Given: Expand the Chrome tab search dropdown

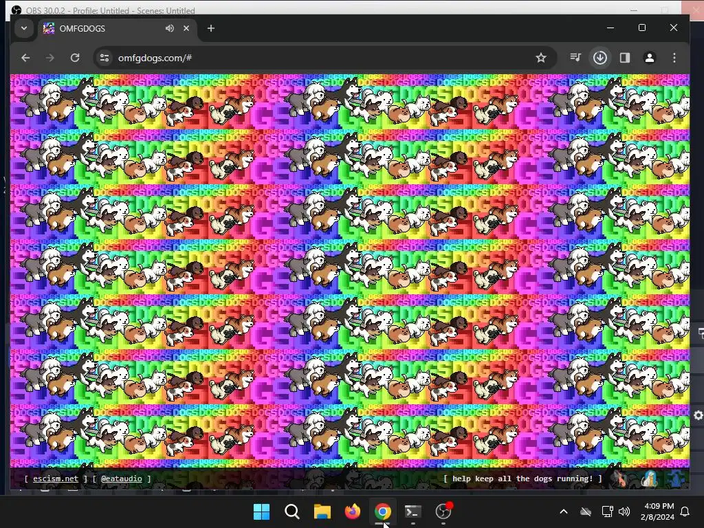Looking at the screenshot, I should click(x=24, y=28).
